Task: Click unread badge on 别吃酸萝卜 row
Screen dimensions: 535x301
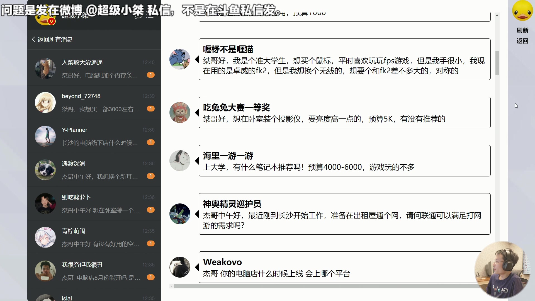Action: coord(151,210)
